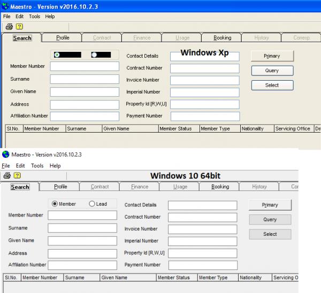
Task: Click Member Status column header in Windows XP grid
Action: (x=179, y=129)
